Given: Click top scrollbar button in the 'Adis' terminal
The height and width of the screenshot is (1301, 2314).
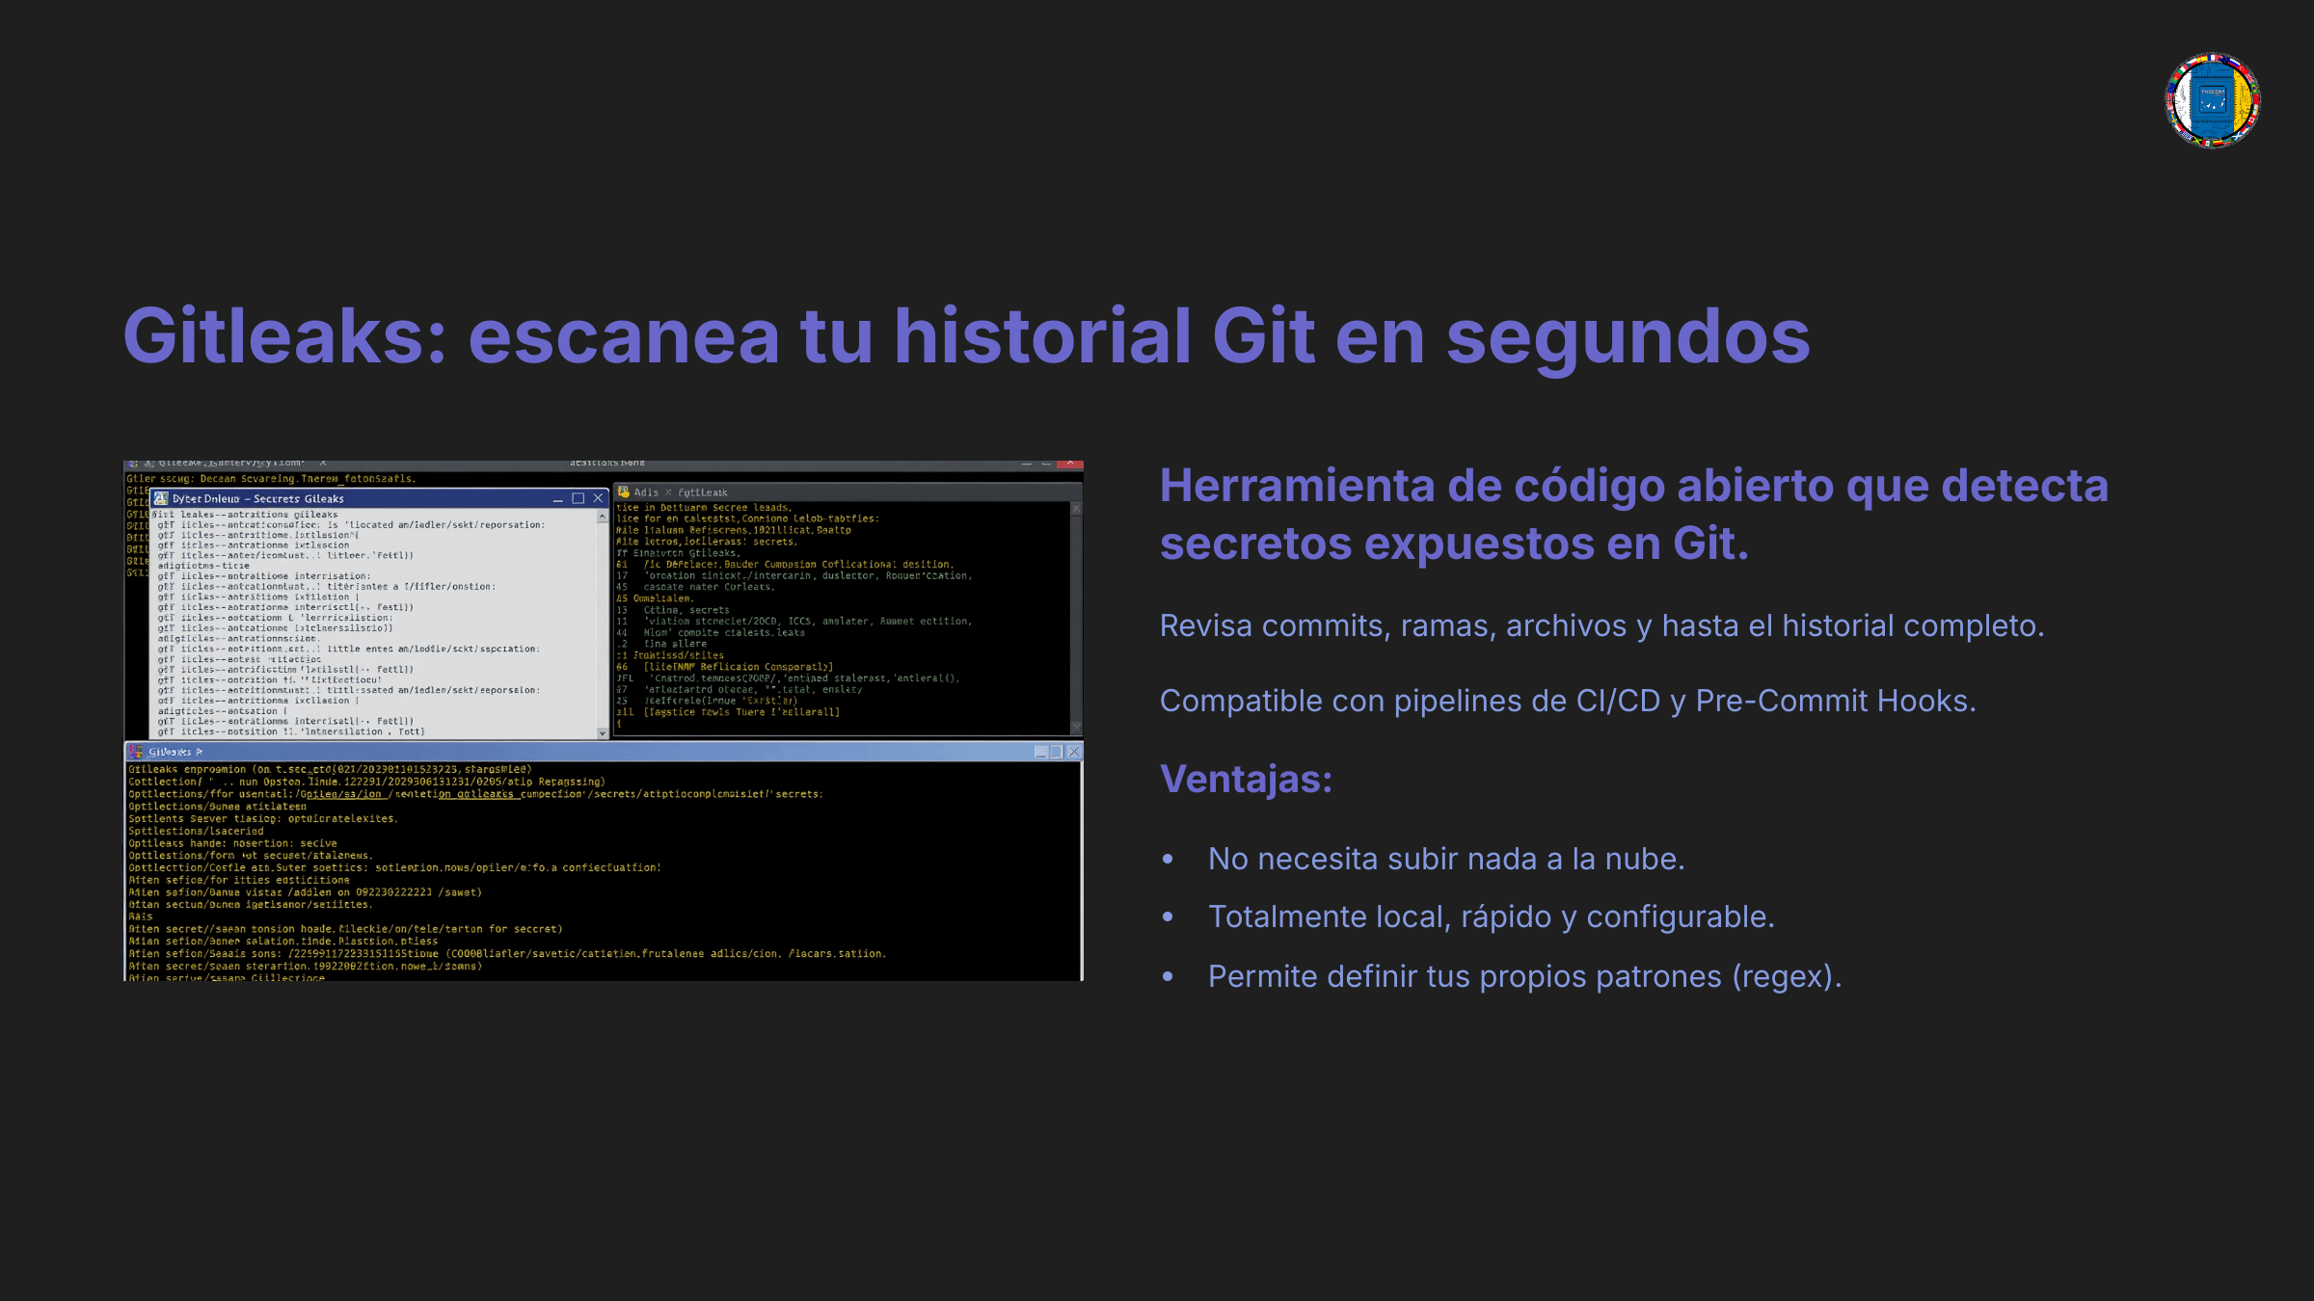Looking at the screenshot, I should (1076, 509).
